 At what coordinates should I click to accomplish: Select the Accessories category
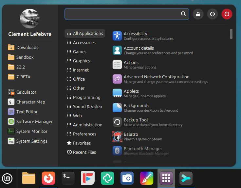85,43
